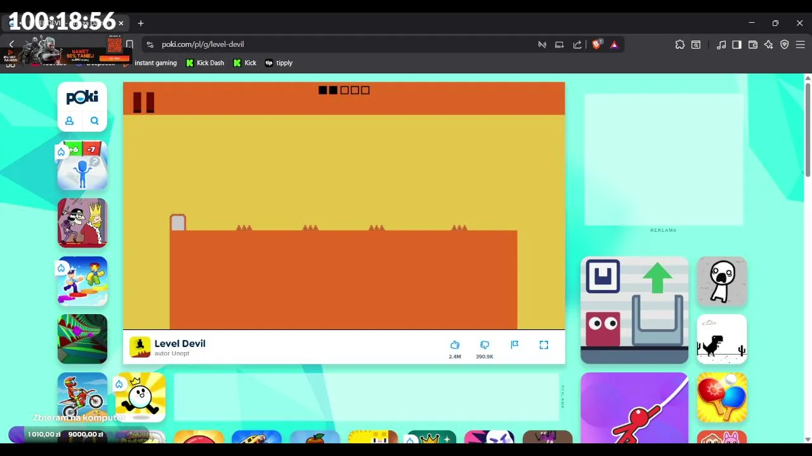Screen dimensions: 812x456
Task: Click the level progress squares indicator
Action: [344, 90]
